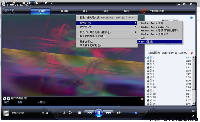Toggle repeat mode on
200x122 pixels.
(x=70, y=113)
